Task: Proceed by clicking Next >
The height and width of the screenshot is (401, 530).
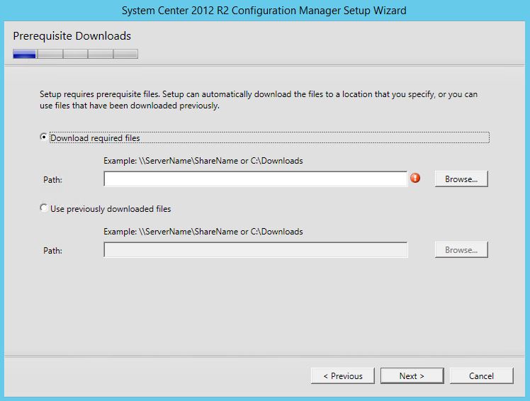Action: (412, 375)
